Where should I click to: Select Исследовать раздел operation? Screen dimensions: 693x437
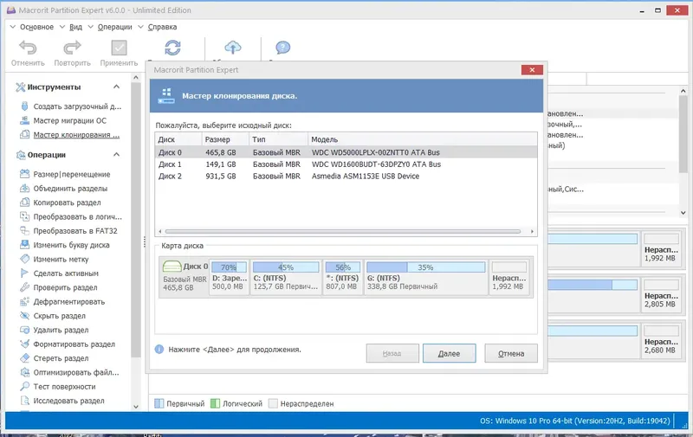tap(68, 401)
